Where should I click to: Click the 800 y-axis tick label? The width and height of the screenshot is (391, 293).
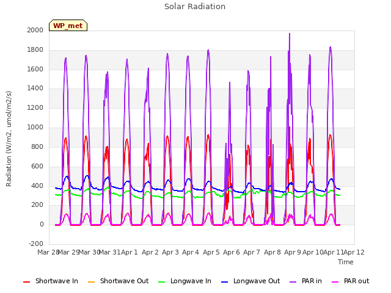37,146
